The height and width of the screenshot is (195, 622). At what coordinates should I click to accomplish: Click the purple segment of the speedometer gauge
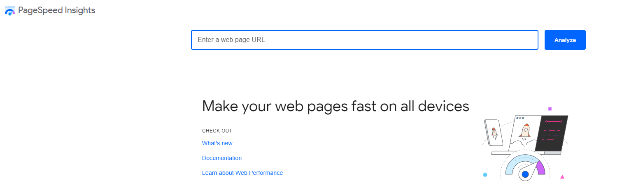pos(540,167)
